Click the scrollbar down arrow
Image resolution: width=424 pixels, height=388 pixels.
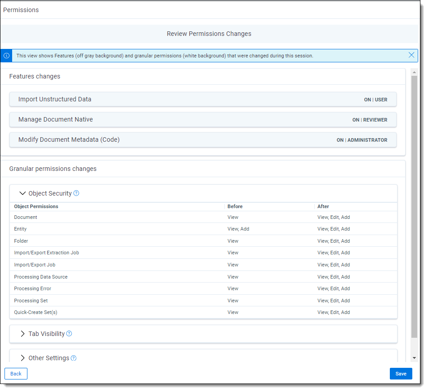(414, 358)
